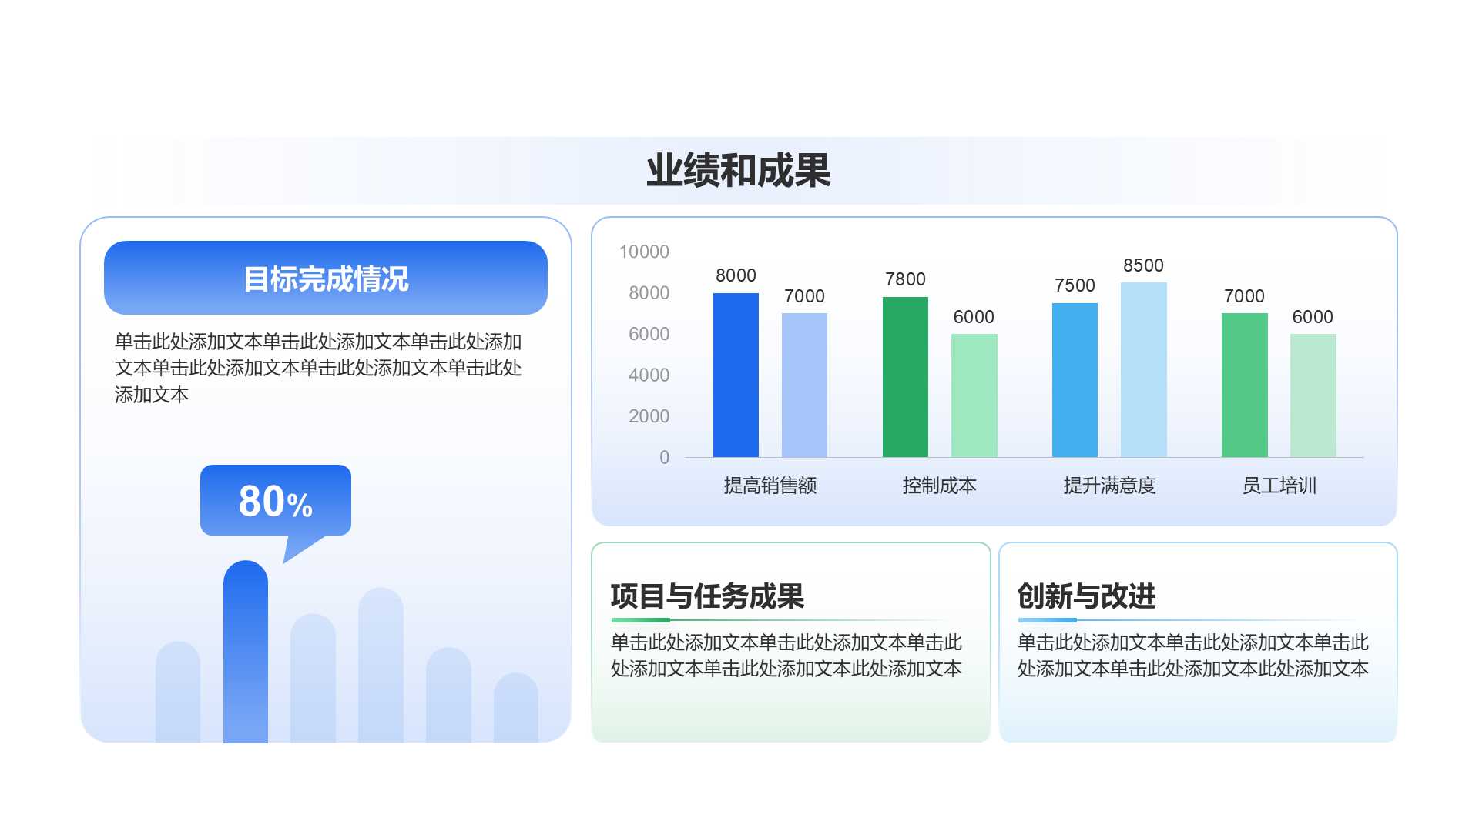Click the 员工培训 axis label
1479x831 pixels.
point(1279,486)
